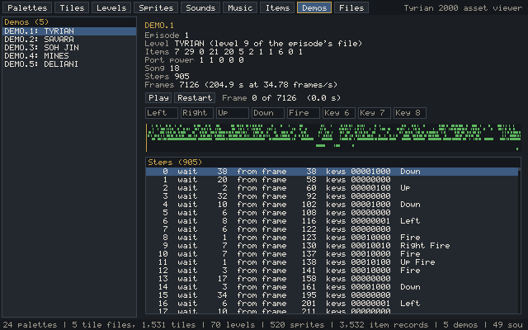Click the Fire key indicator
528x330 pixels.
304,113
